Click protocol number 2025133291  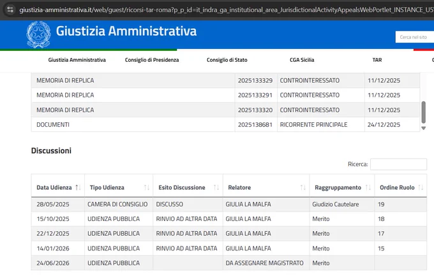pos(255,96)
